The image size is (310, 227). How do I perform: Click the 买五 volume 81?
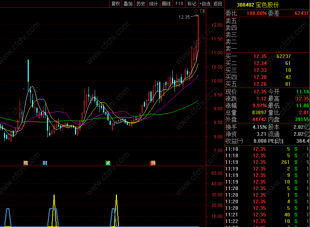(x=288, y=84)
